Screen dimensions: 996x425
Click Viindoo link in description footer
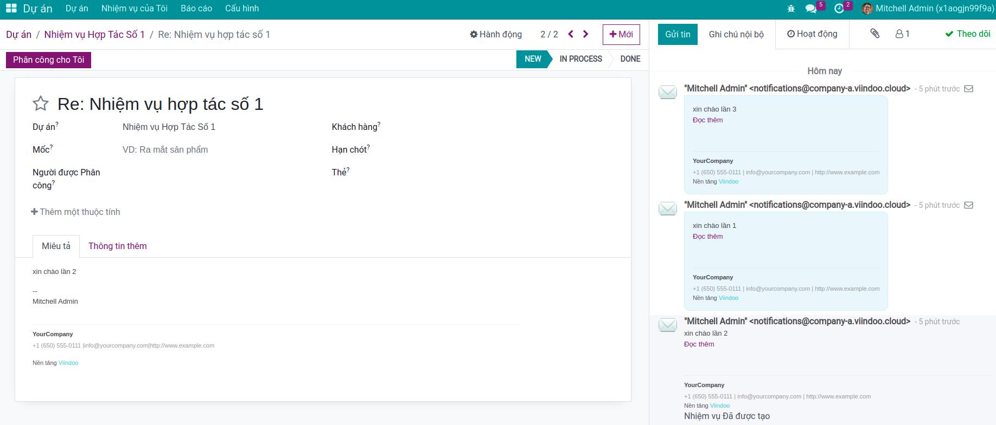pyautogui.click(x=68, y=363)
